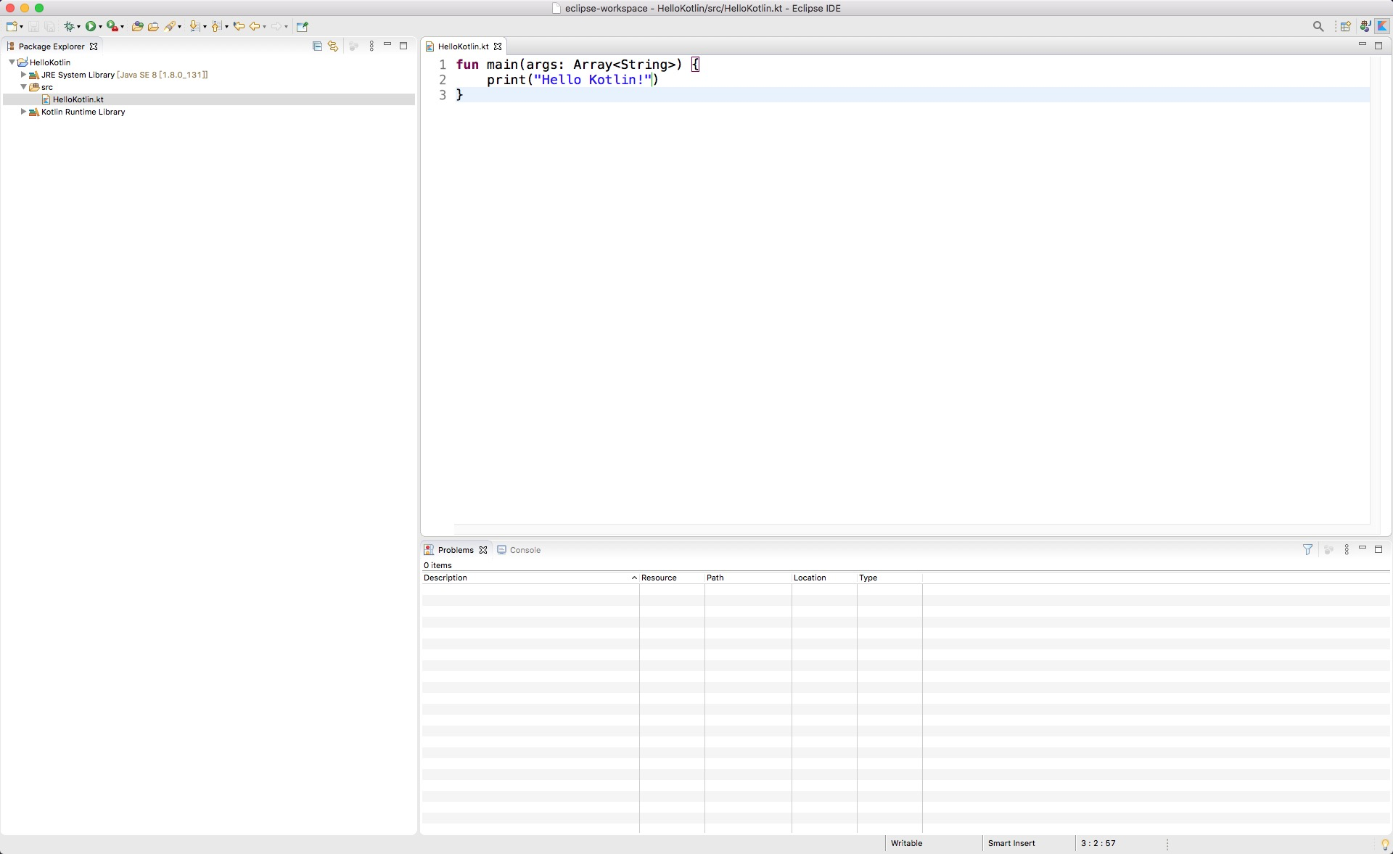The width and height of the screenshot is (1393, 854).
Task: Open the Run configurations dropdown arrow
Action: coord(100,27)
